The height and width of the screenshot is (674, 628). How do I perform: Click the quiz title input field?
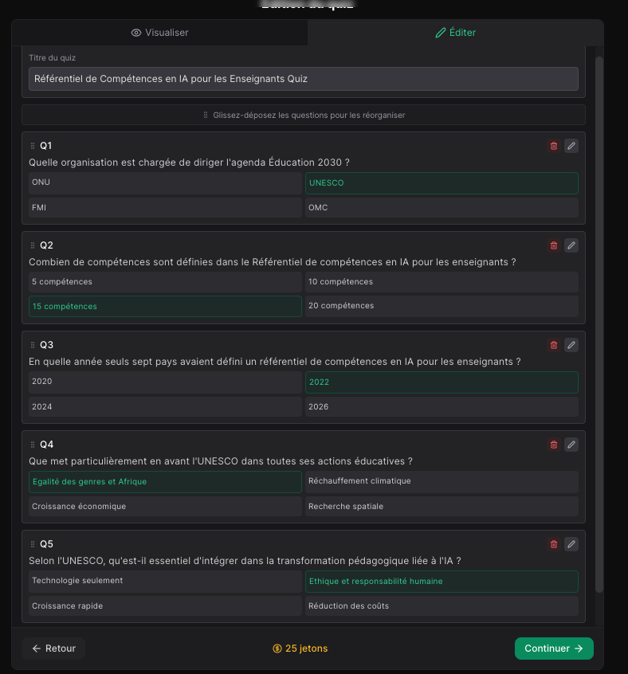point(303,79)
